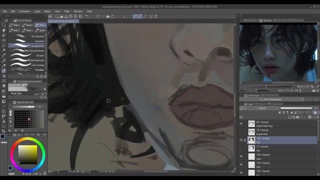The image size is (320, 180).
Task: Toggle Snap to Ruler in command bar
Action: (x=135, y=16)
